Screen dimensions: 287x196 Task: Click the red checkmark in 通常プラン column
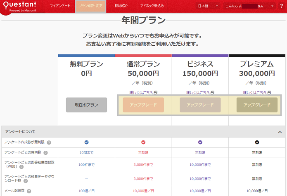143,142
